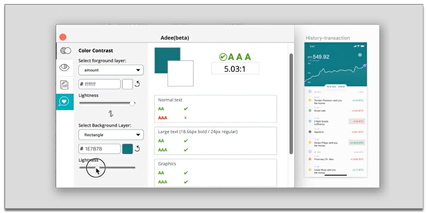Click the AAA checkmark under Graphics
The height and width of the screenshot is (213, 427).
pyautogui.click(x=186, y=182)
